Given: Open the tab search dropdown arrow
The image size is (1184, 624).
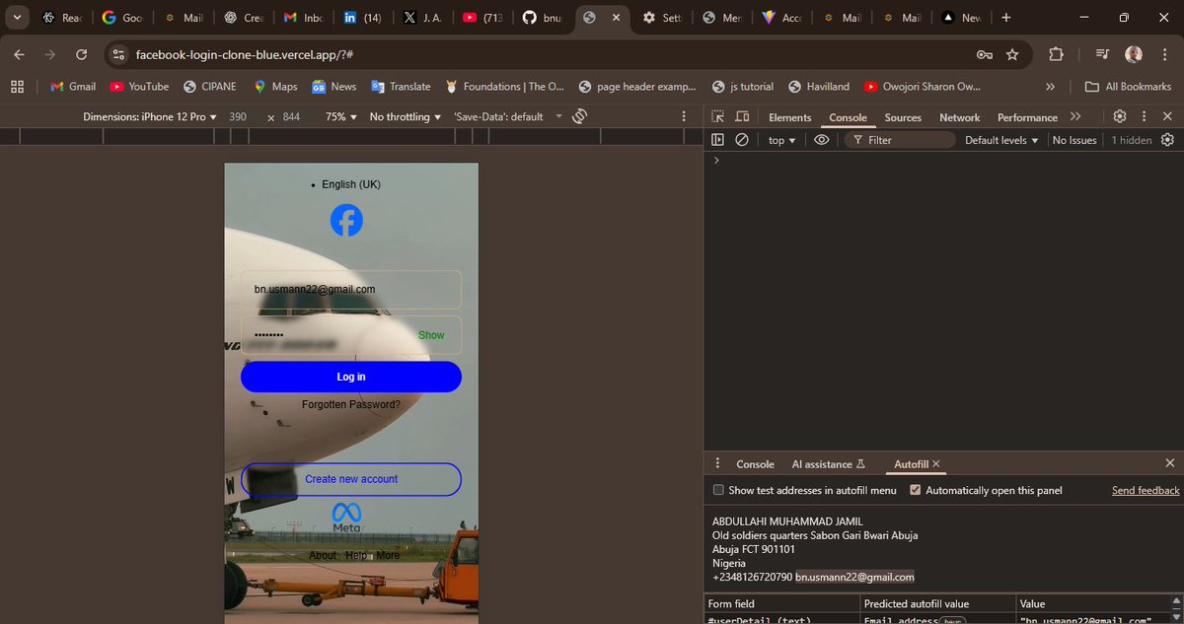Looking at the screenshot, I should [16, 18].
